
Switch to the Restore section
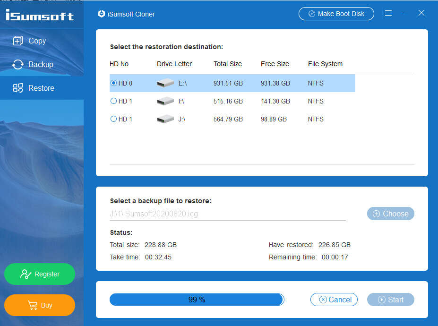click(41, 88)
